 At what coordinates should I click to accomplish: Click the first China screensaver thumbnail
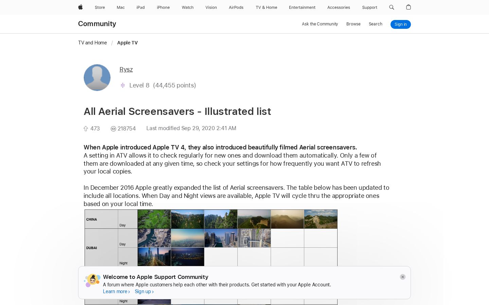(154, 219)
